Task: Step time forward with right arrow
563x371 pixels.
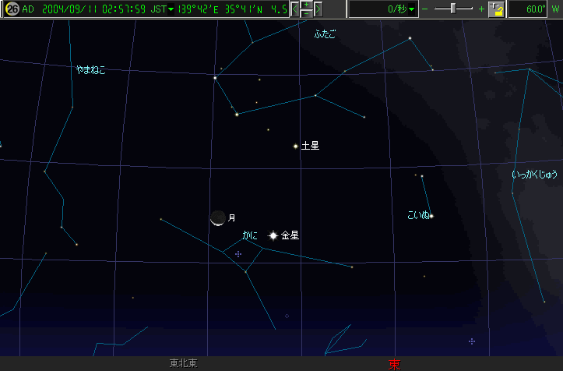Action: tap(318, 9)
